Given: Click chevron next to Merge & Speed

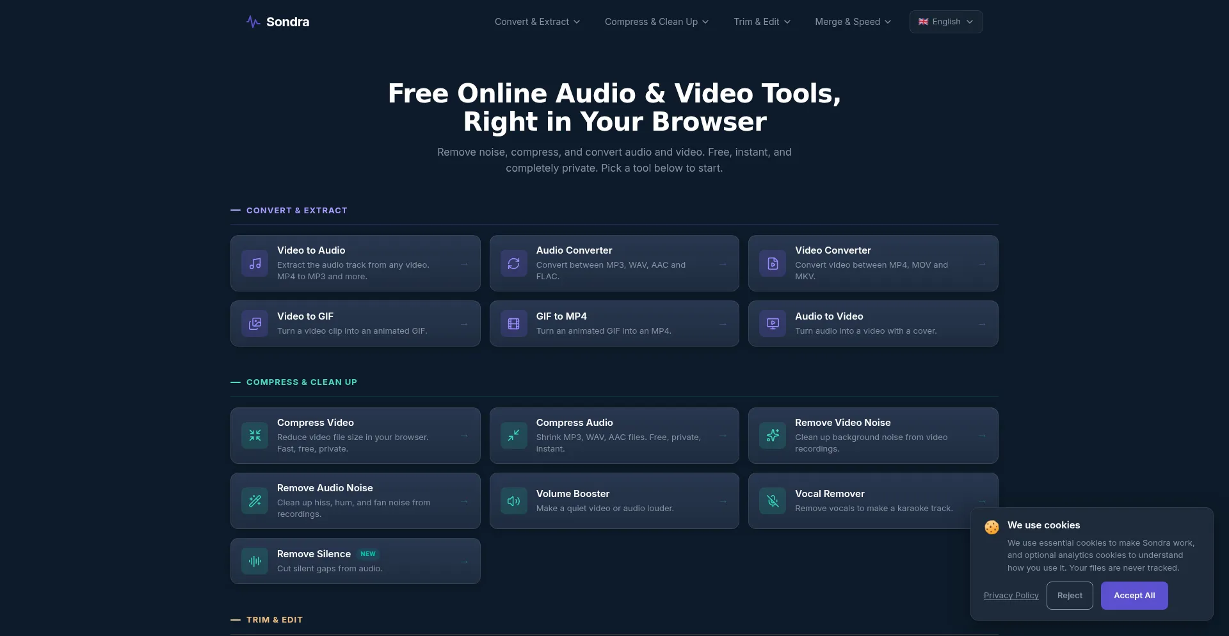Looking at the screenshot, I should [x=888, y=22].
